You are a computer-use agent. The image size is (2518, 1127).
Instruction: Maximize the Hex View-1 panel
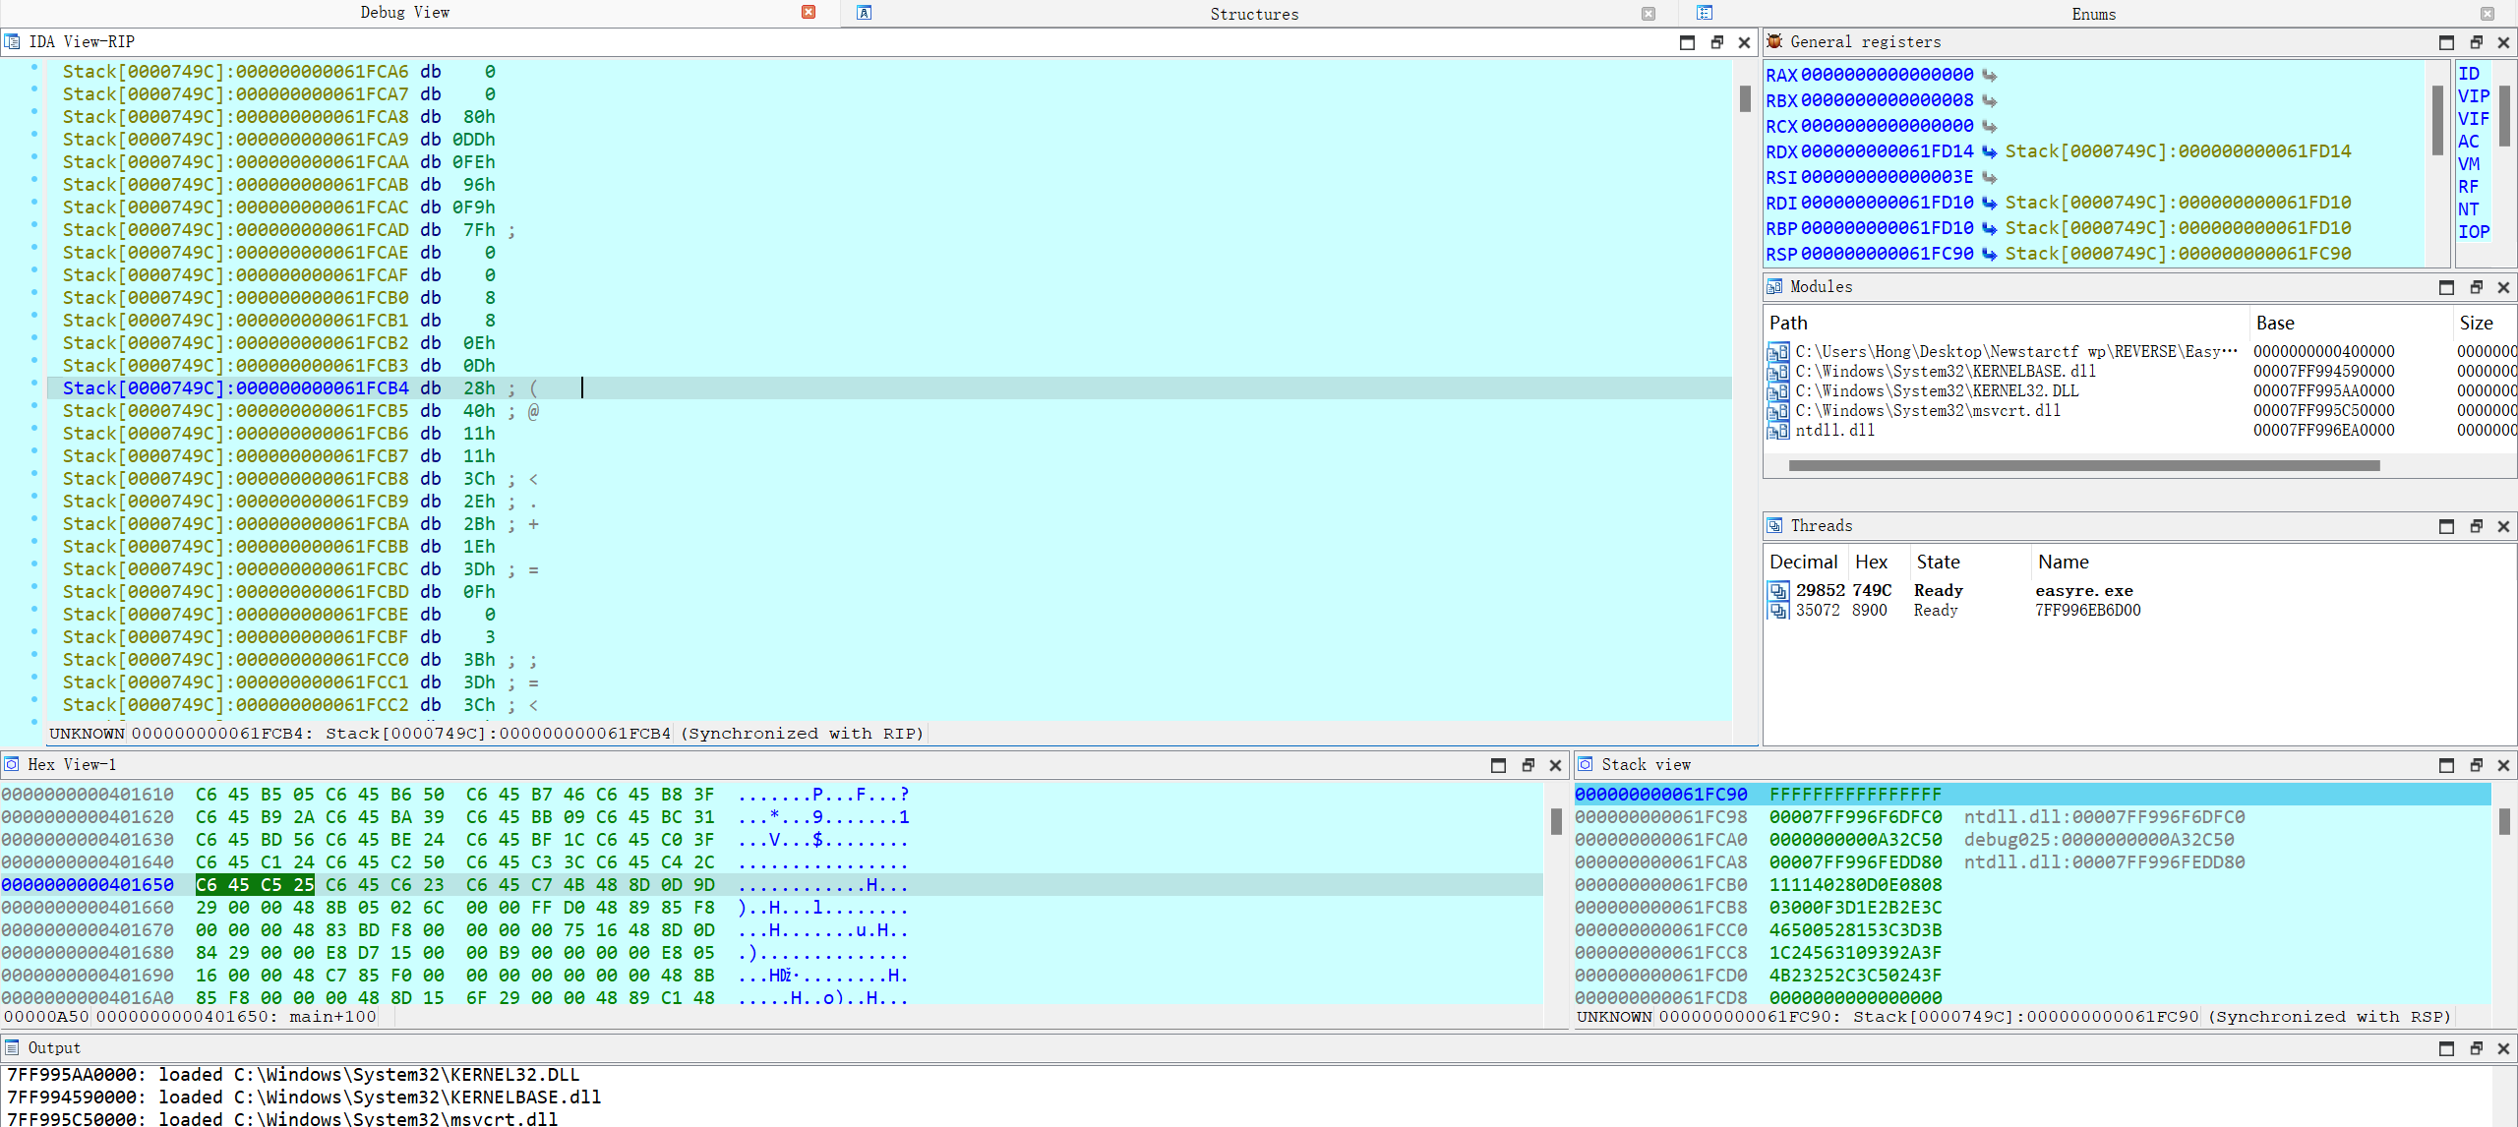point(1498,765)
